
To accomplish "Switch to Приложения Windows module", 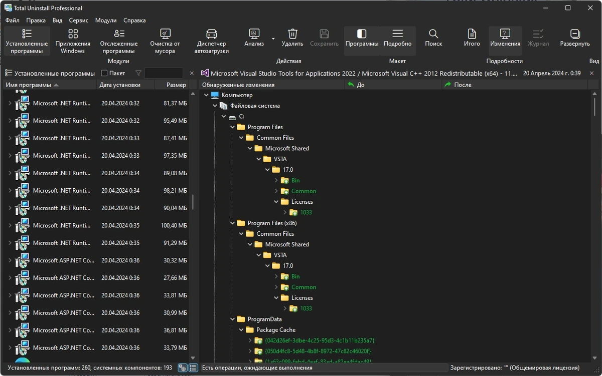I will 73,41.
